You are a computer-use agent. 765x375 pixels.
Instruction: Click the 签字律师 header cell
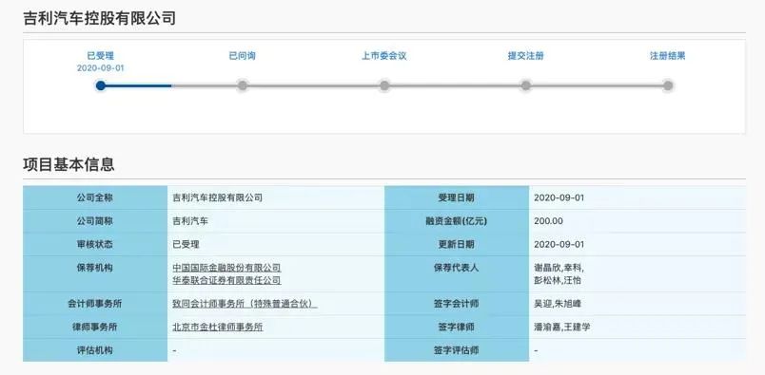click(x=456, y=328)
